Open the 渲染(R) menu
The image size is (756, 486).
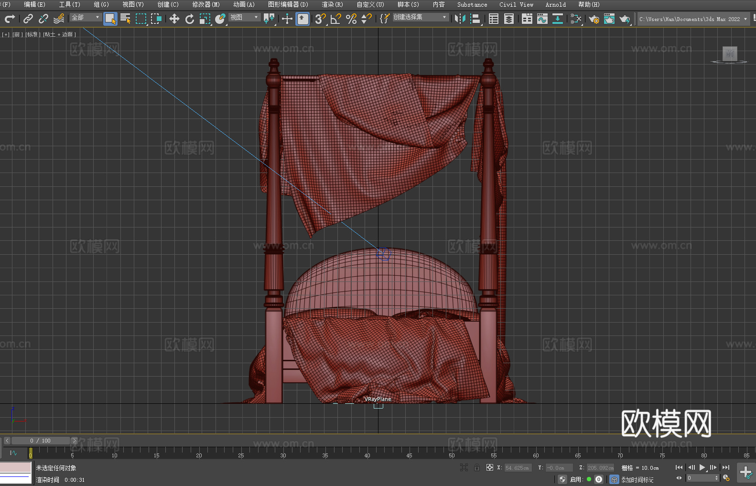(332, 4)
